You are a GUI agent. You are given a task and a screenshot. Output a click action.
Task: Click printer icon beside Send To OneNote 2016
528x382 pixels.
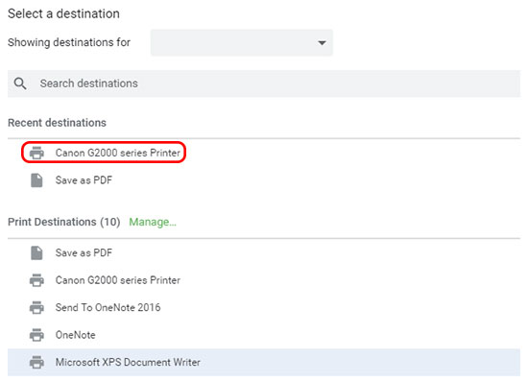coord(36,307)
